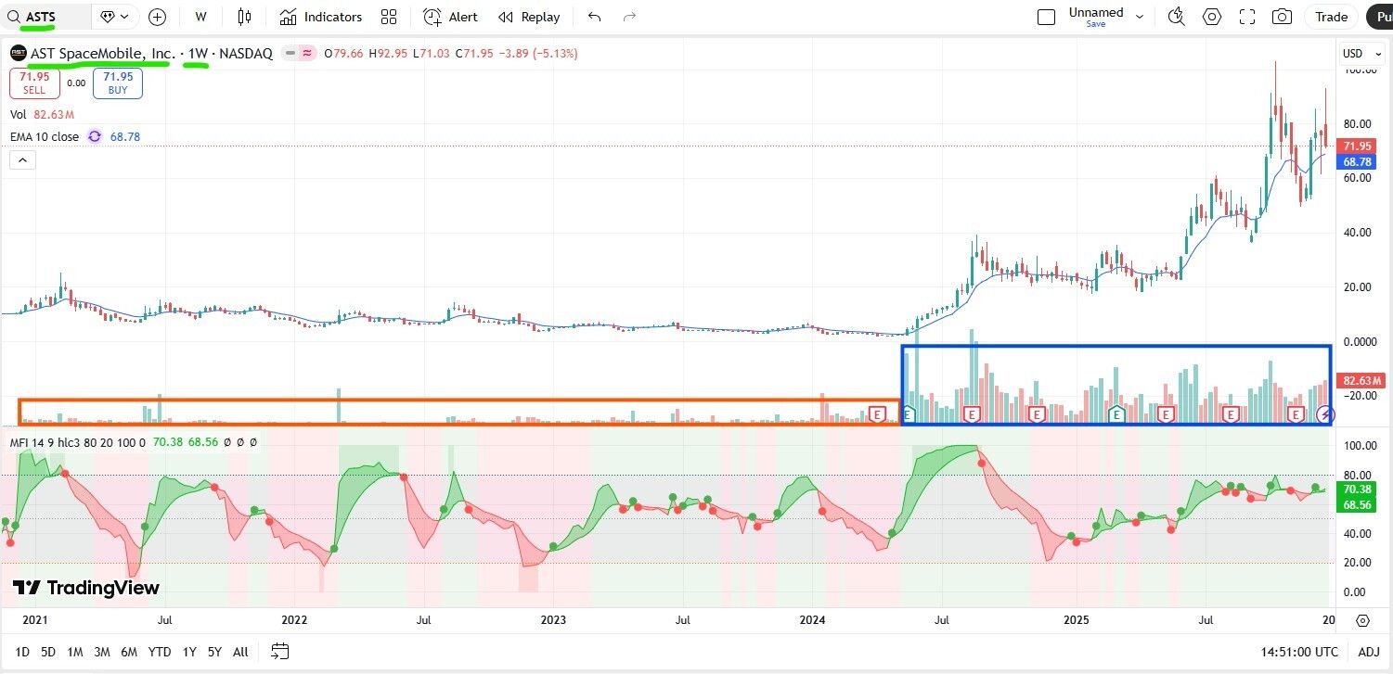This screenshot has width=1393, height=674.
Task: Take a chart snapshot with camera icon
Action: tap(1282, 17)
